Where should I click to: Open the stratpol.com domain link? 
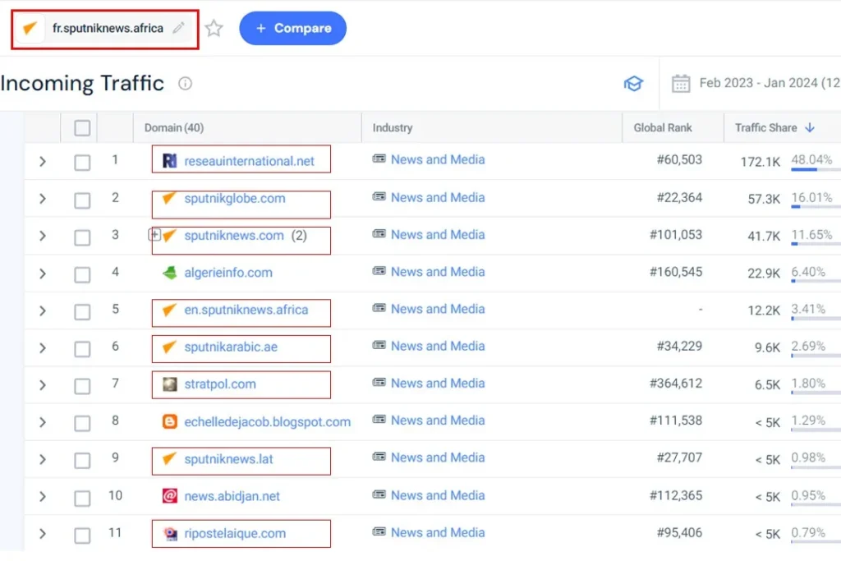[220, 384]
